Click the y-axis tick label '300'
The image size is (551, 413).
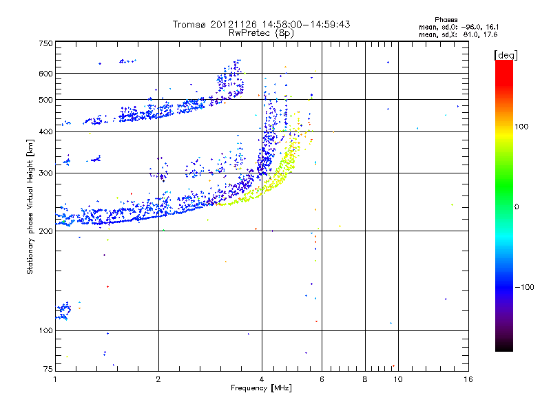[x=45, y=173]
